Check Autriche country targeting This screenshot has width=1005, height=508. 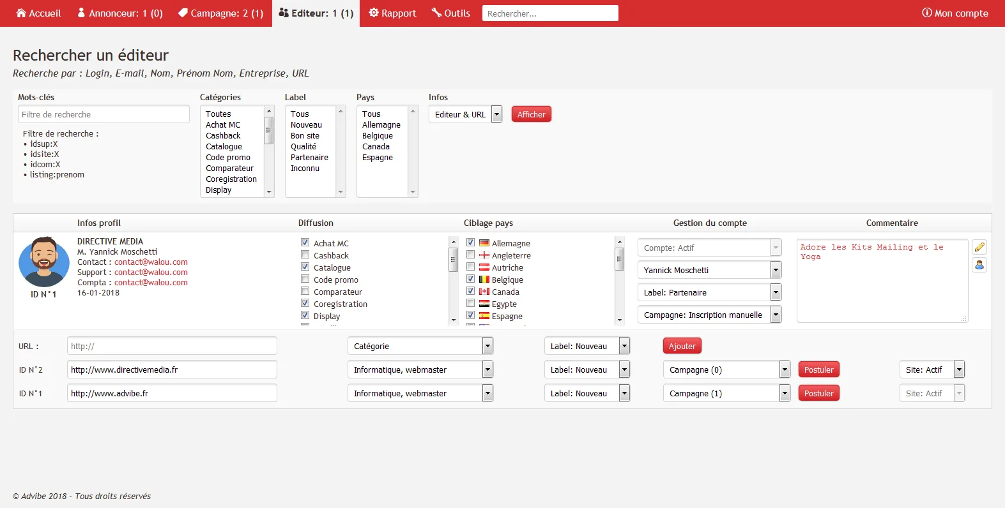pyautogui.click(x=471, y=267)
